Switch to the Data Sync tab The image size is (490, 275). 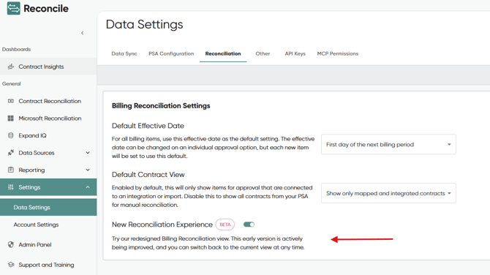[x=124, y=53]
